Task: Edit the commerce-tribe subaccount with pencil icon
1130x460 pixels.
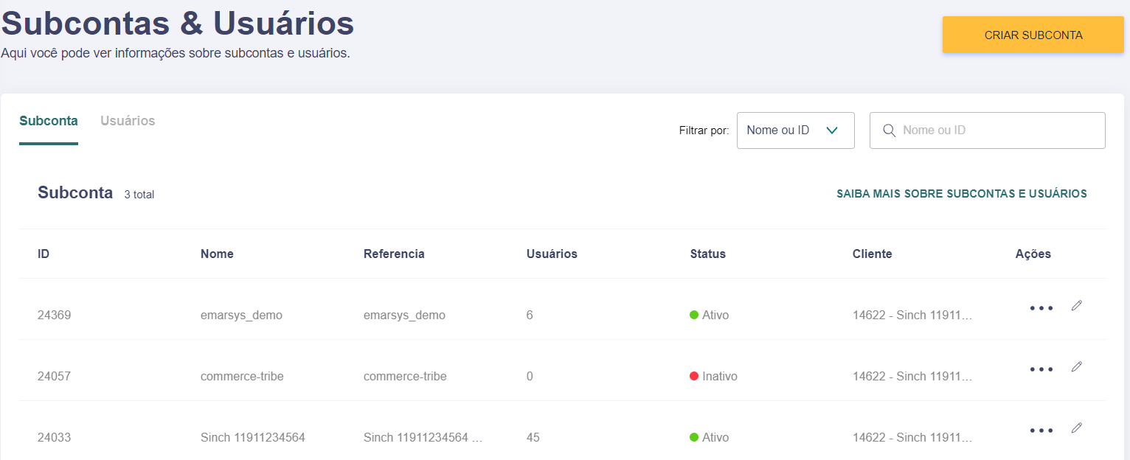Action: click(1077, 366)
